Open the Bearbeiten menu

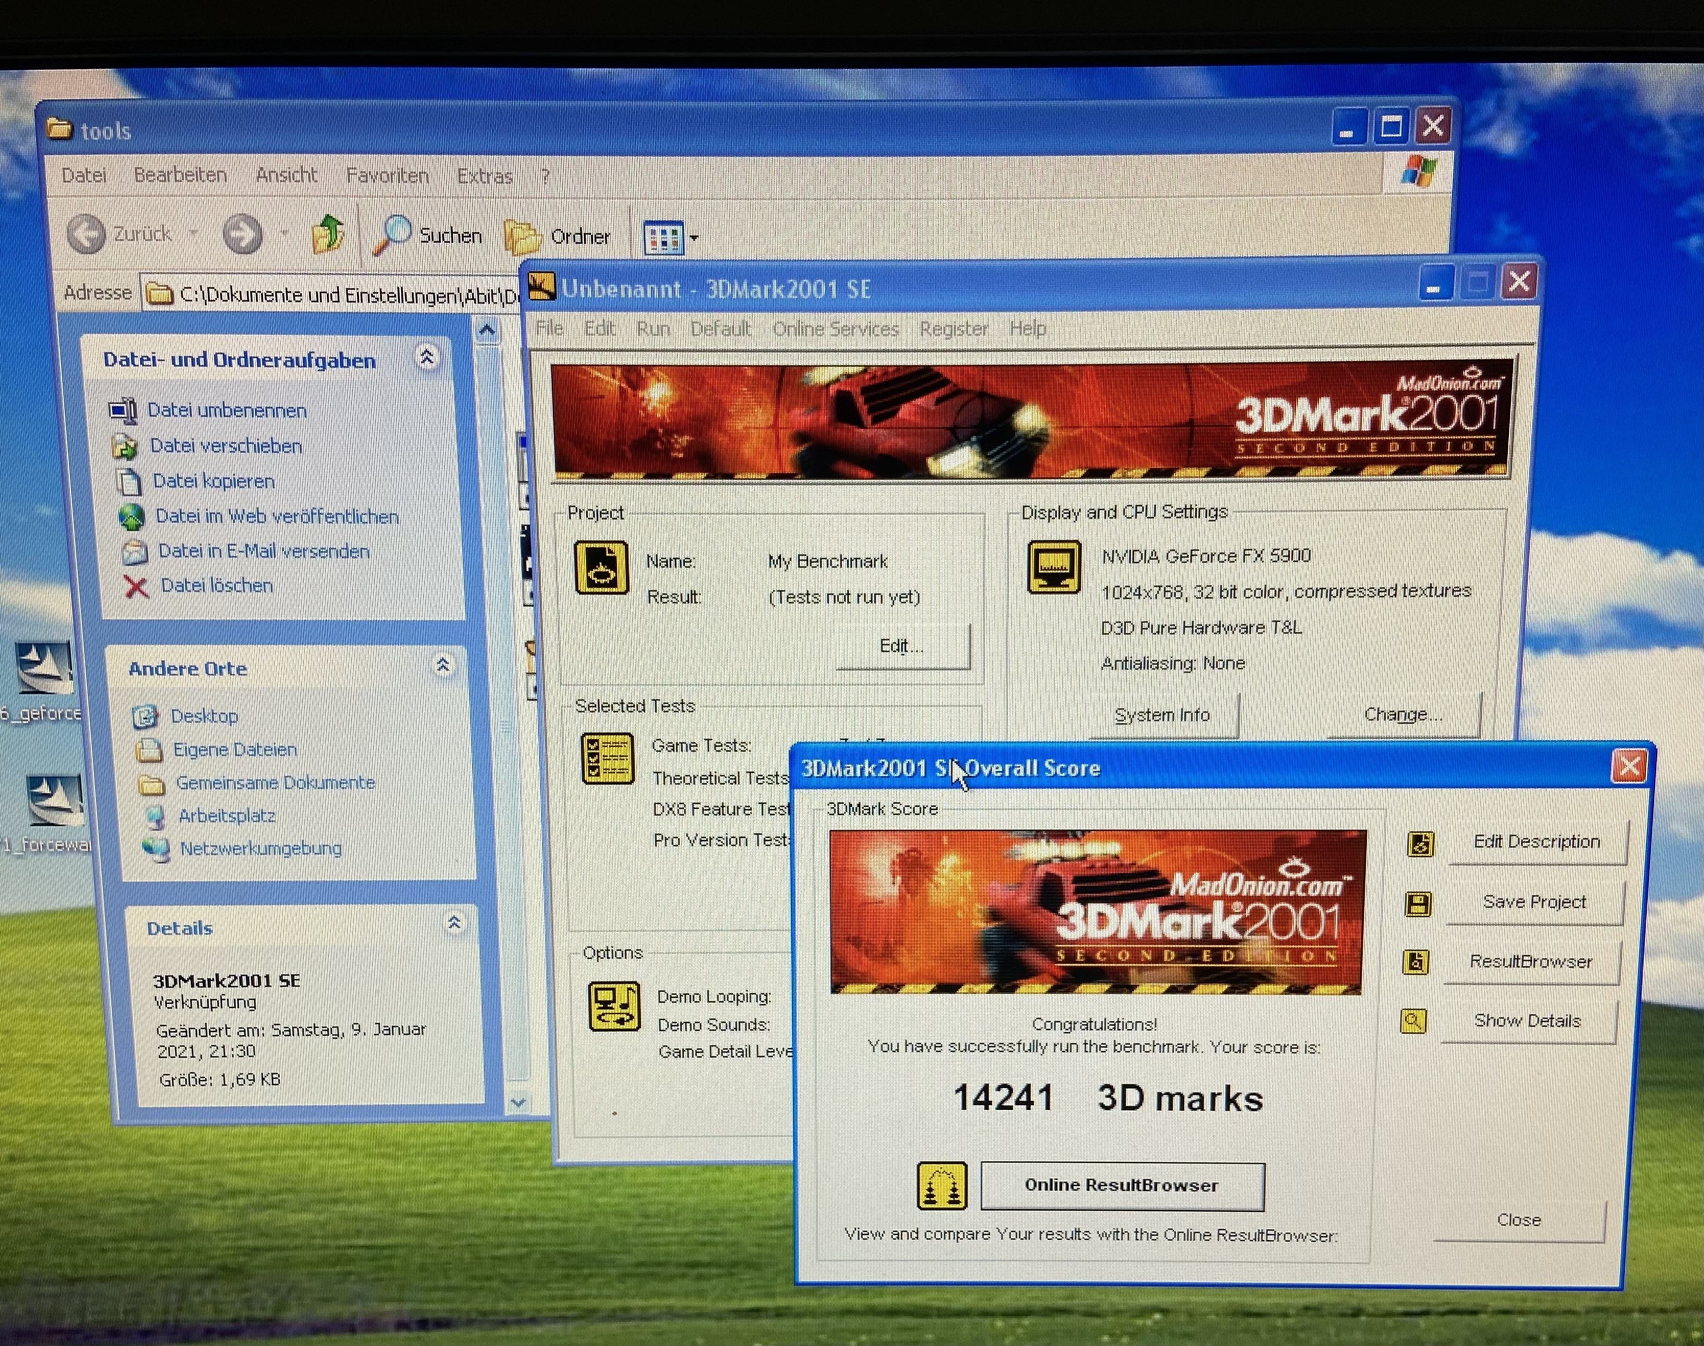pyautogui.click(x=180, y=174)
